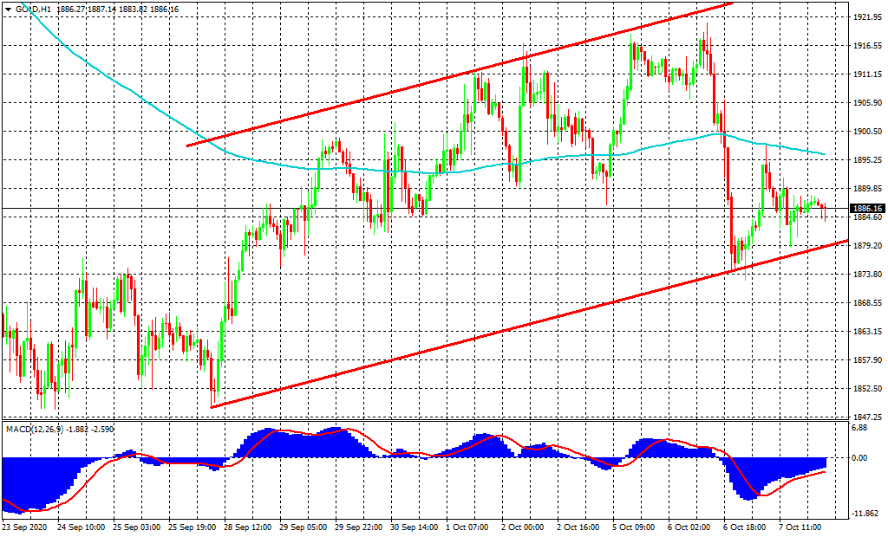The width and height of the screenshot is (888, 537).
Task: Click the 1921.95 price scale label
Action: tap(866, 17)
